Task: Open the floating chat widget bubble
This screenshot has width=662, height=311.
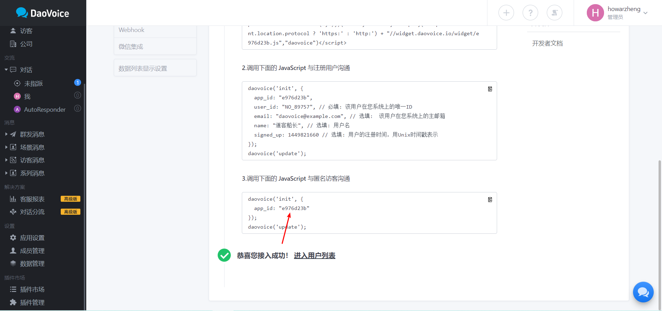Action: coord(643,292)
